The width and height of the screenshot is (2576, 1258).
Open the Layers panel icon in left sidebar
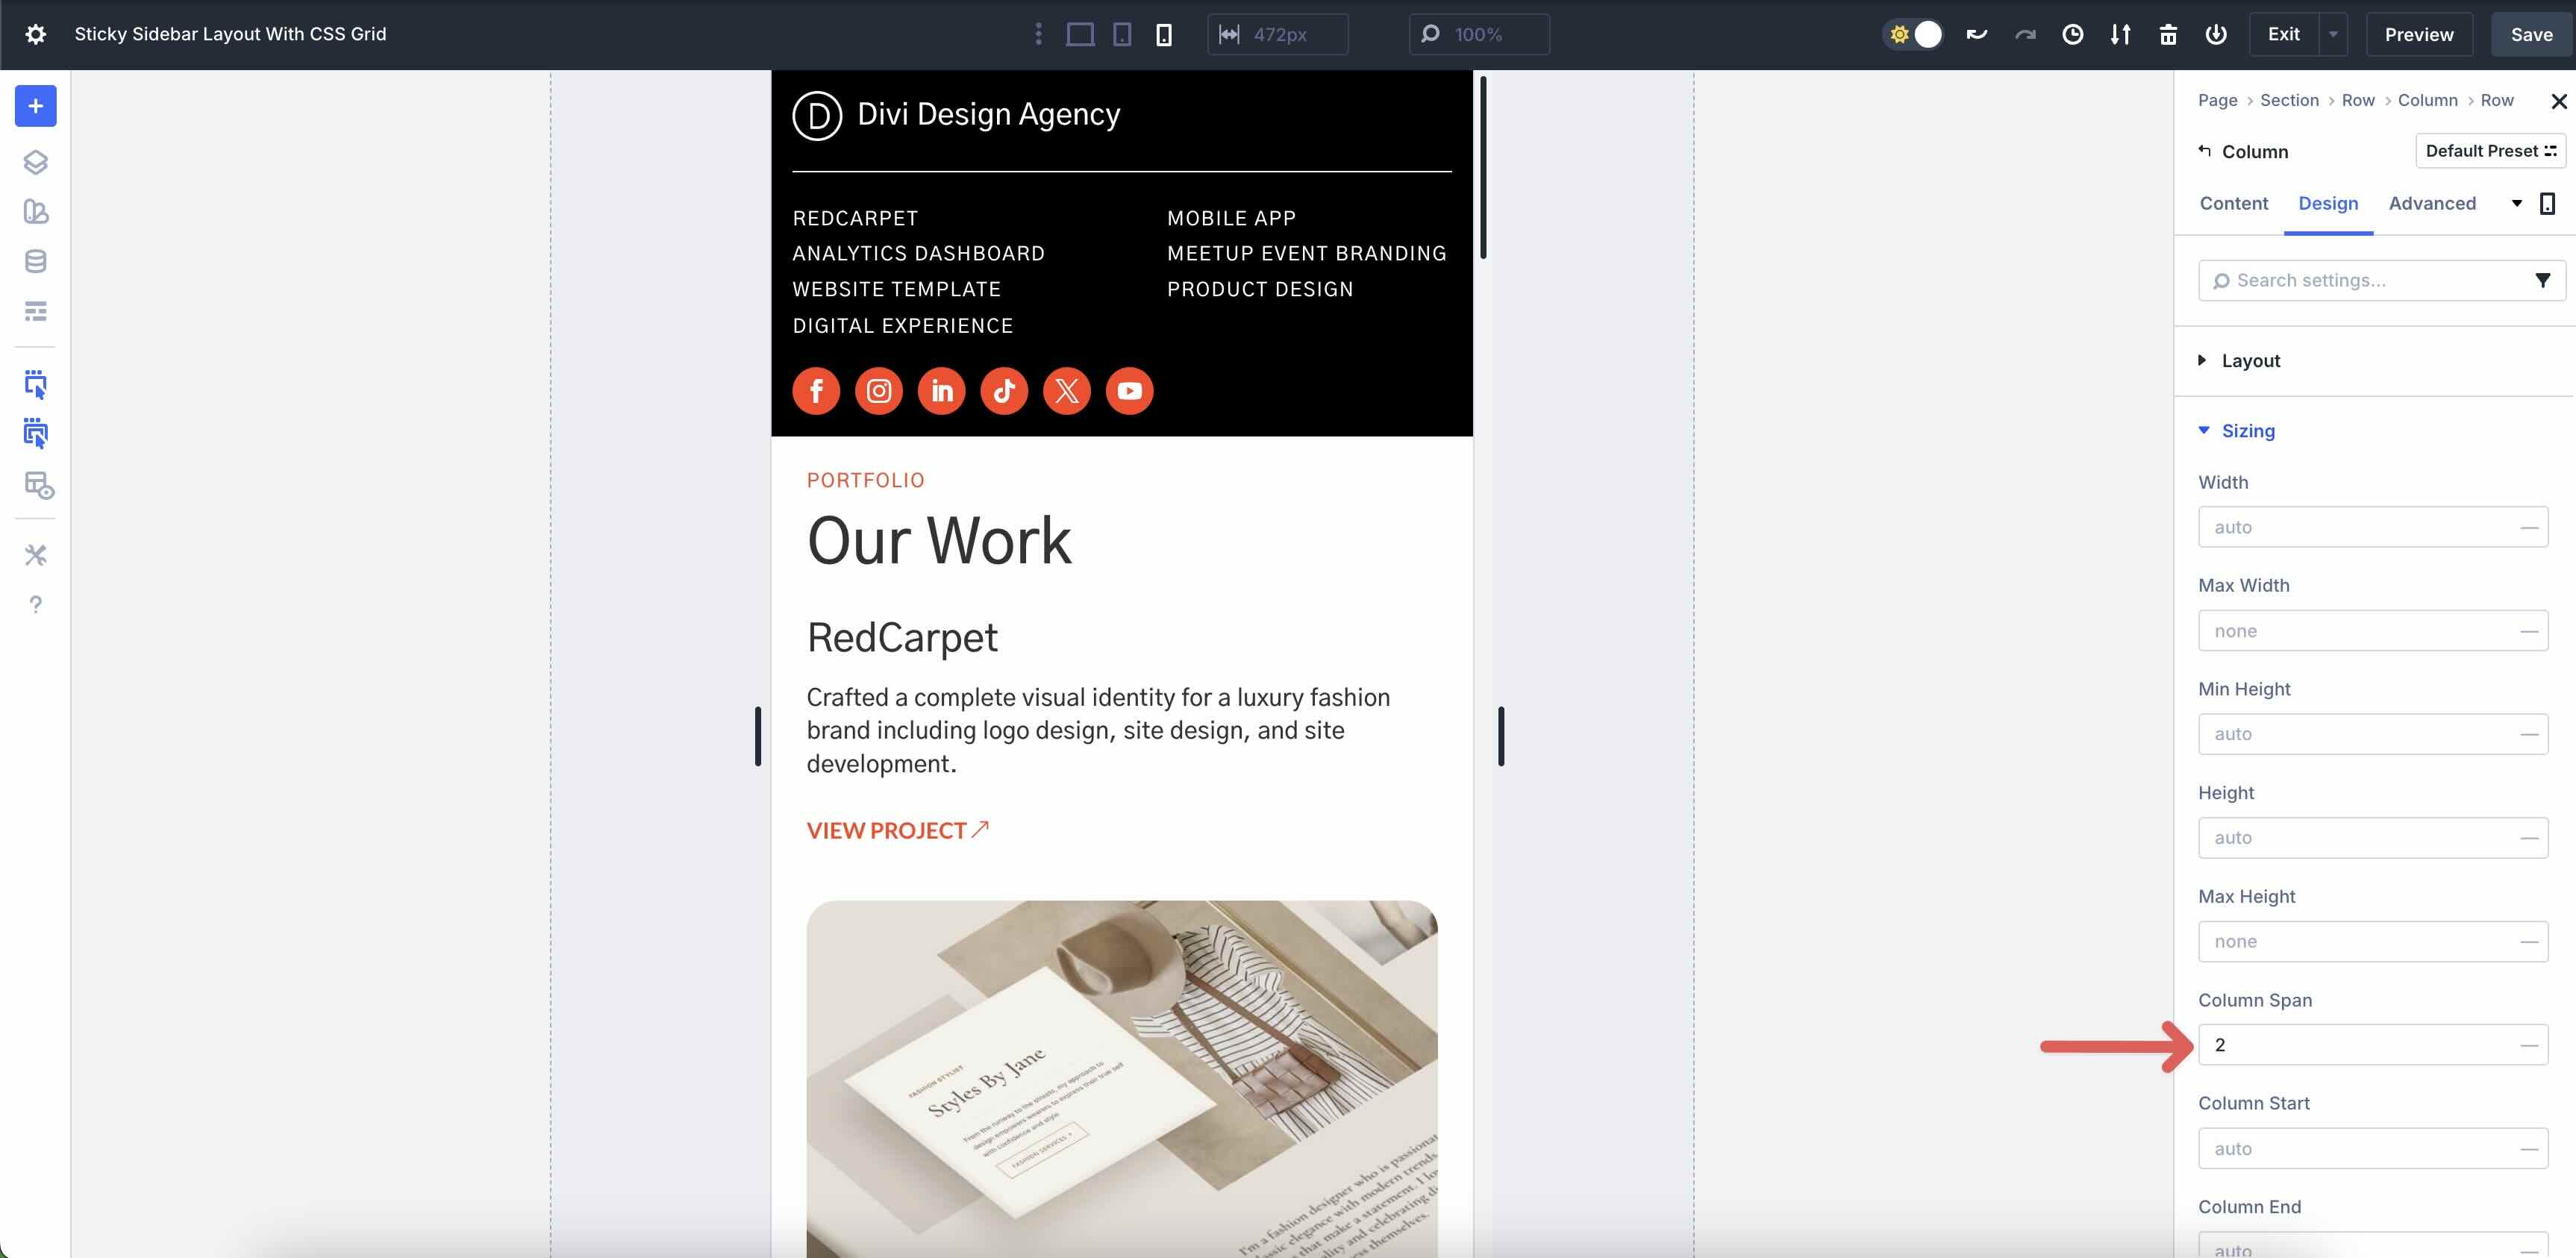(35, 161)
